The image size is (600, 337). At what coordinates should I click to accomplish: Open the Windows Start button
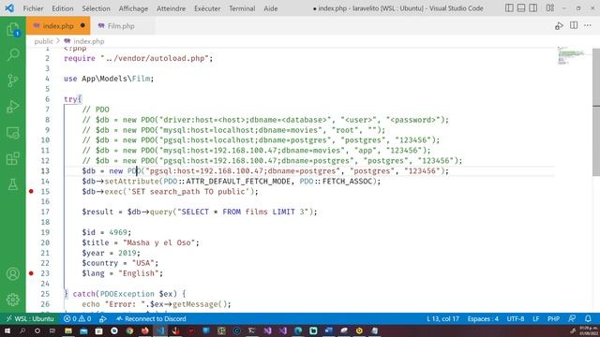point(7,330)
